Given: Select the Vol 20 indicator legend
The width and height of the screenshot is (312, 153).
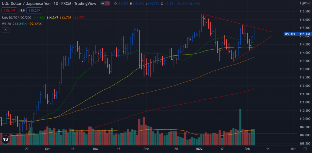Looking at the screenshot, I should pos(6,24).
